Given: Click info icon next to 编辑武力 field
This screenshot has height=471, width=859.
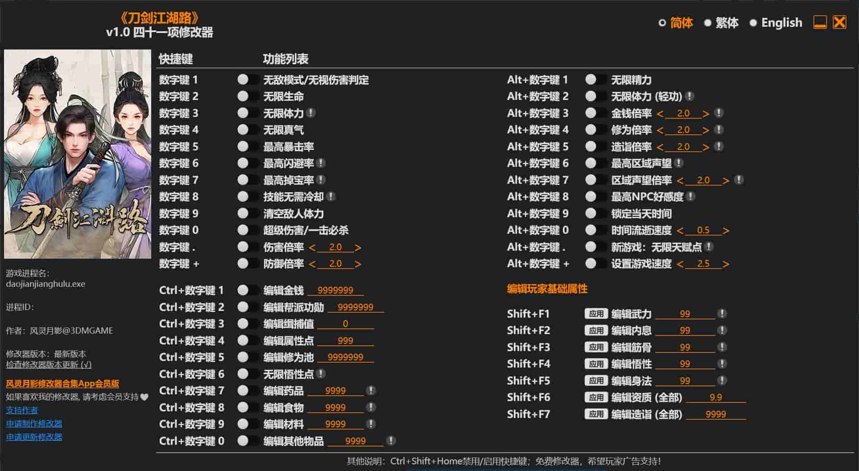Looking at the screenshot, I should pyautogui.click(x=722, y=314).
